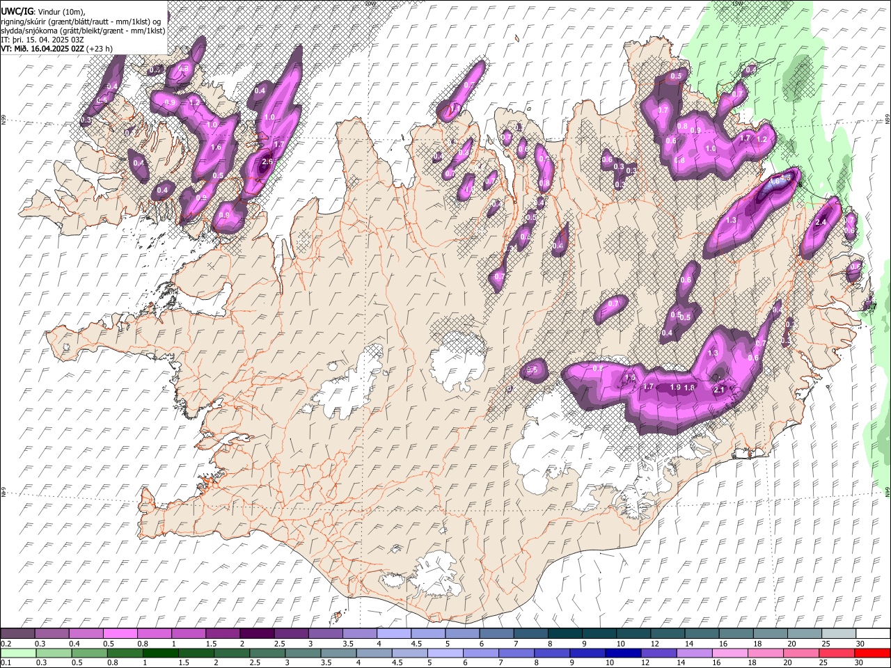Select the 1.9 snowfall value on the map
Screen dimensions: 891x668
675,387
